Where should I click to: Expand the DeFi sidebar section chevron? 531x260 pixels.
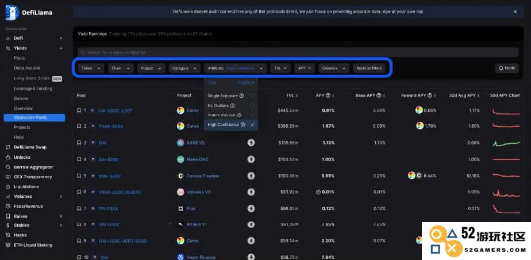61,39
